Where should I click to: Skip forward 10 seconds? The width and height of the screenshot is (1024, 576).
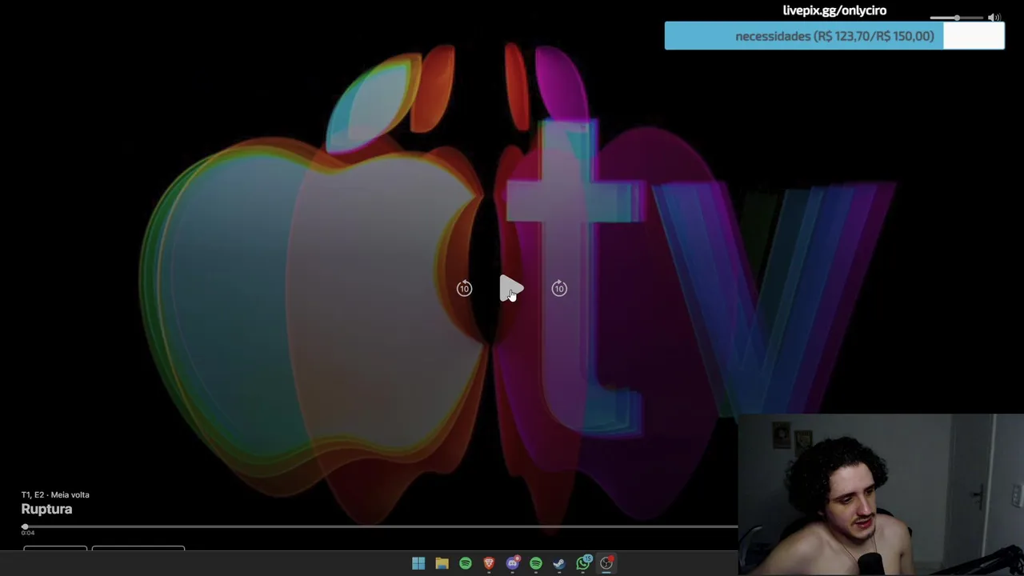(x=559, y=289)
